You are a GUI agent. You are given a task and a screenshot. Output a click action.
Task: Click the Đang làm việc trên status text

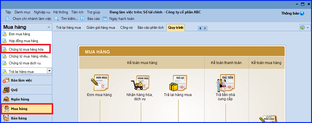point(155,12)
